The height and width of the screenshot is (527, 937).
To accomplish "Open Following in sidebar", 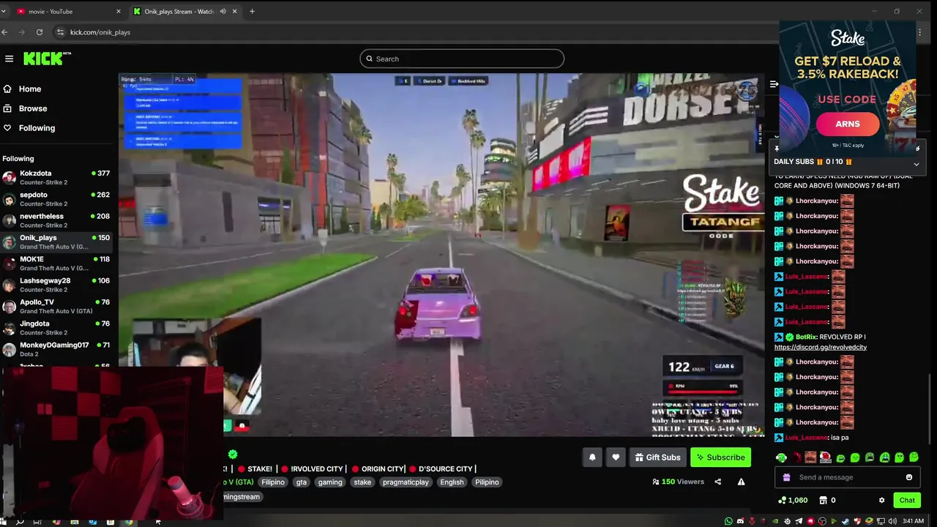I will click(37, 128).
